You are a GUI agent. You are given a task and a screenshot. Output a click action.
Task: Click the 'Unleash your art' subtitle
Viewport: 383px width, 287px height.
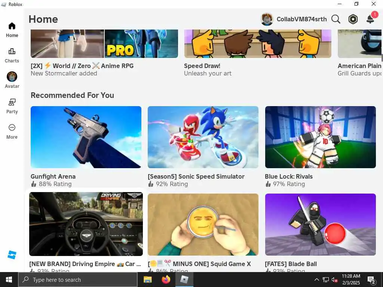pos(208,74)
